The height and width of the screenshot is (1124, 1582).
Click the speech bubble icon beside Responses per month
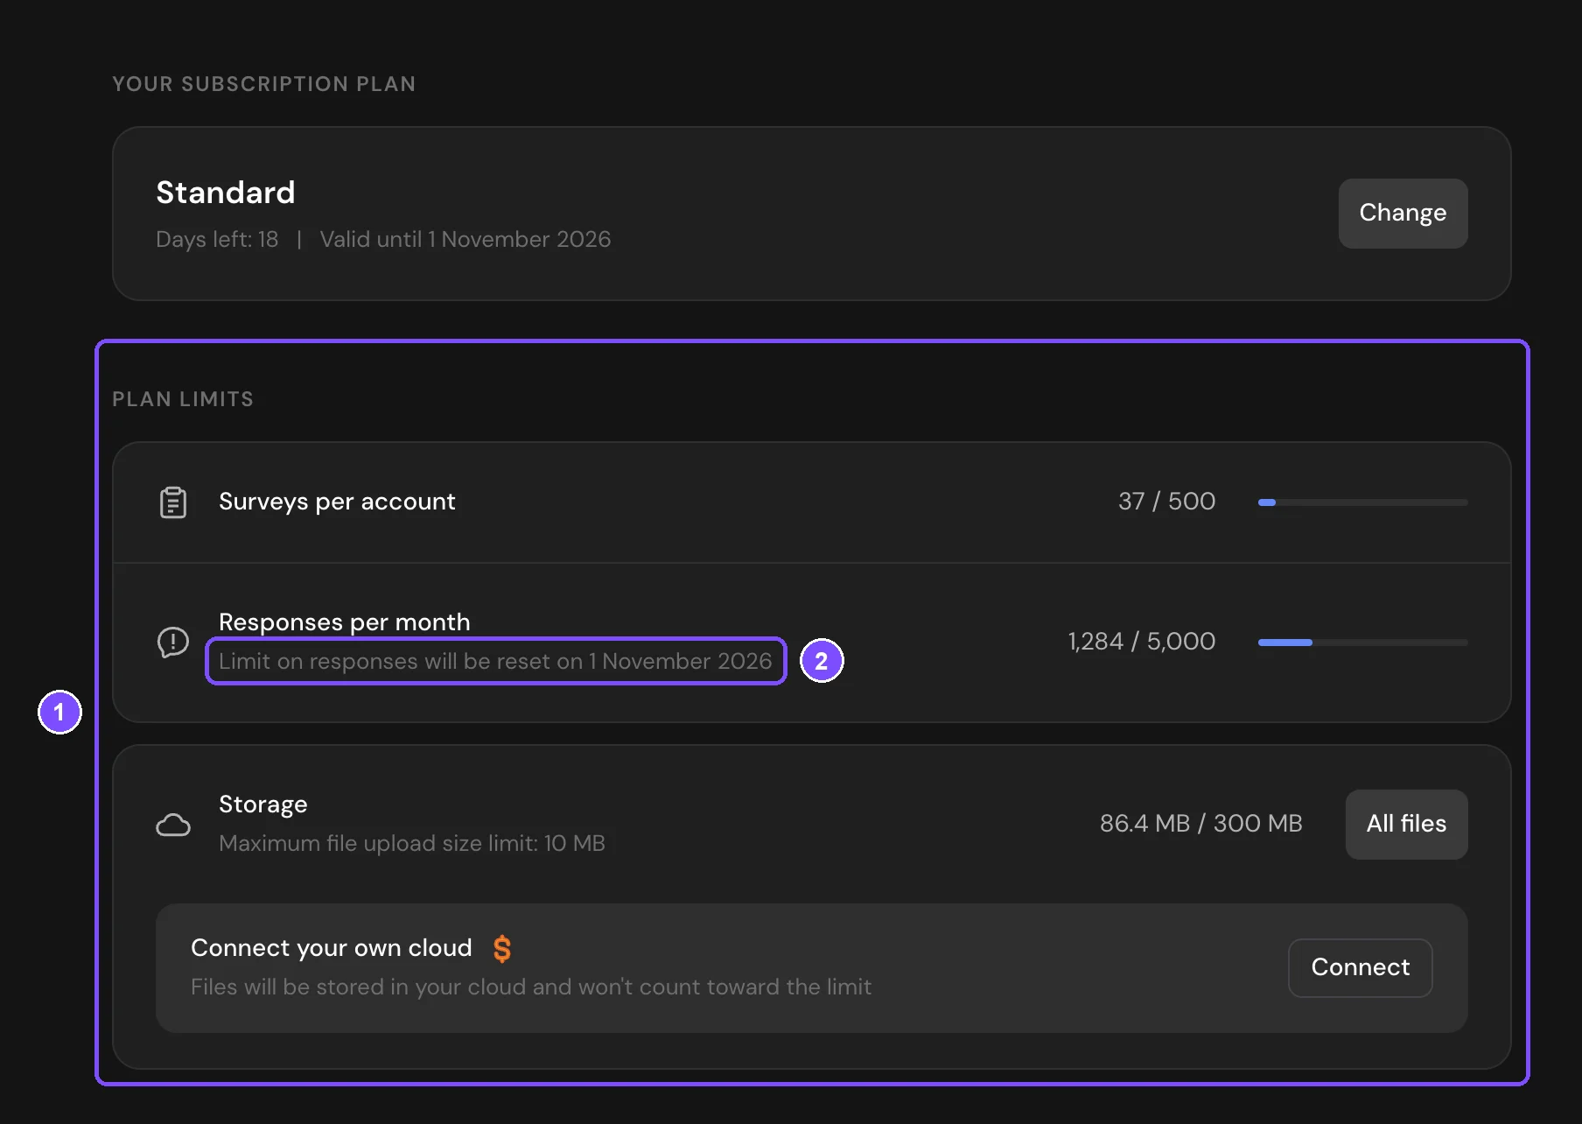(x=173, y=643)
